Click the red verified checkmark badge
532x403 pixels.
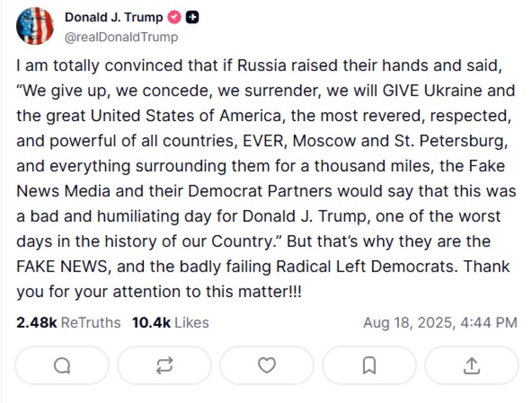coord(175,18)
